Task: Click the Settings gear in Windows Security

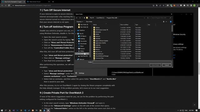Action: pos(76,73)
